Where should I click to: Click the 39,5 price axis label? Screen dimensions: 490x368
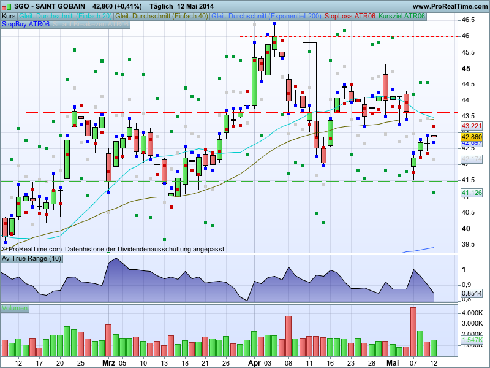pyautogui.click(x=468, y=244)
